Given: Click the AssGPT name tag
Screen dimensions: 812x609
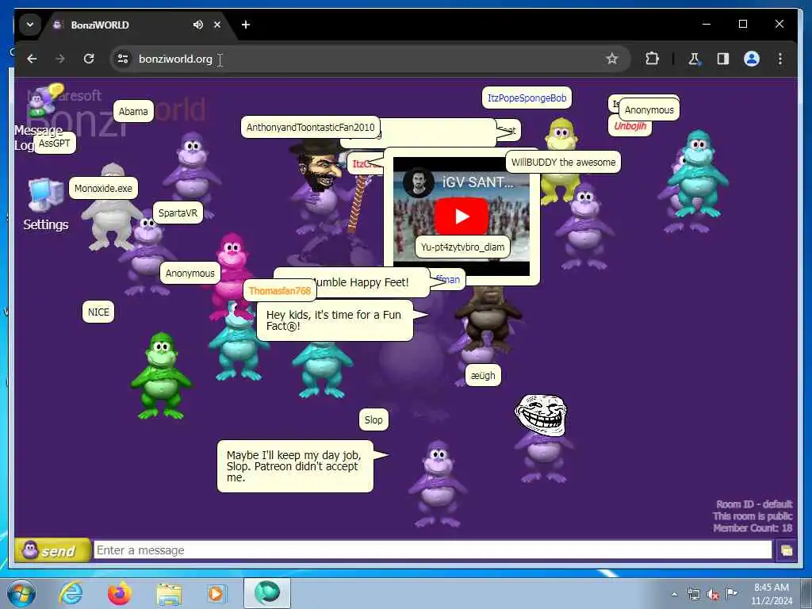Looking at the screenshot, I should pyautogui.click(x=55, y=143).
